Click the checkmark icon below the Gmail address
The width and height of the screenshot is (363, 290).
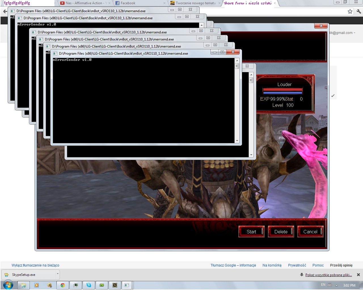333,96
